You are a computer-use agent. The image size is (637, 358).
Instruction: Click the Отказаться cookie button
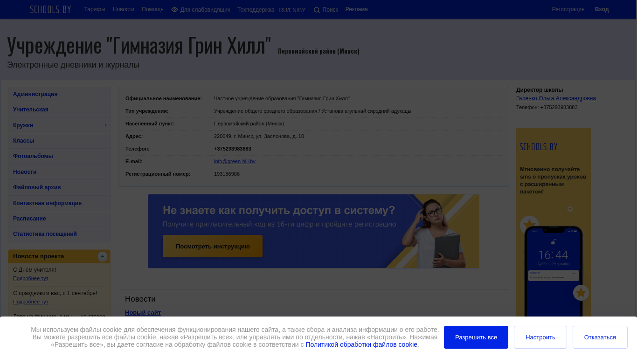tap(600, 337)
